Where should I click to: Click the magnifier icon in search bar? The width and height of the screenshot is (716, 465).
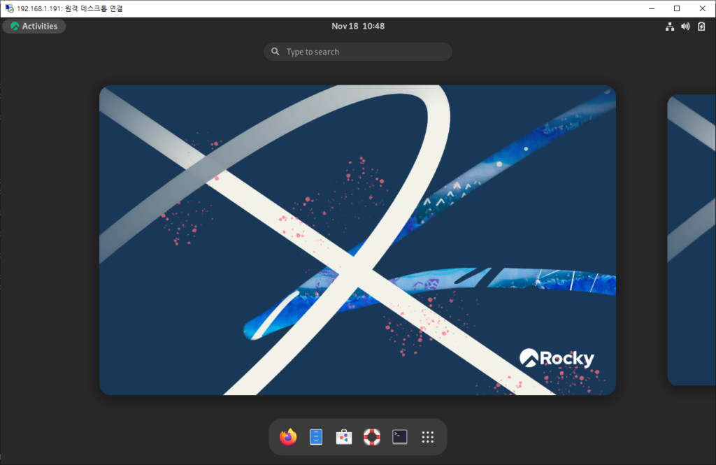point(275,51)
